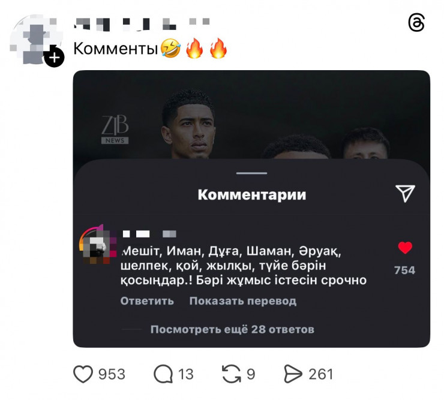This screenshot has height=400, width=444.
Task: Tap the ZIB News logo in image
Action: tap(115, 130)
